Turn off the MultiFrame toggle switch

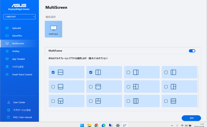click(x=192, y=51)
